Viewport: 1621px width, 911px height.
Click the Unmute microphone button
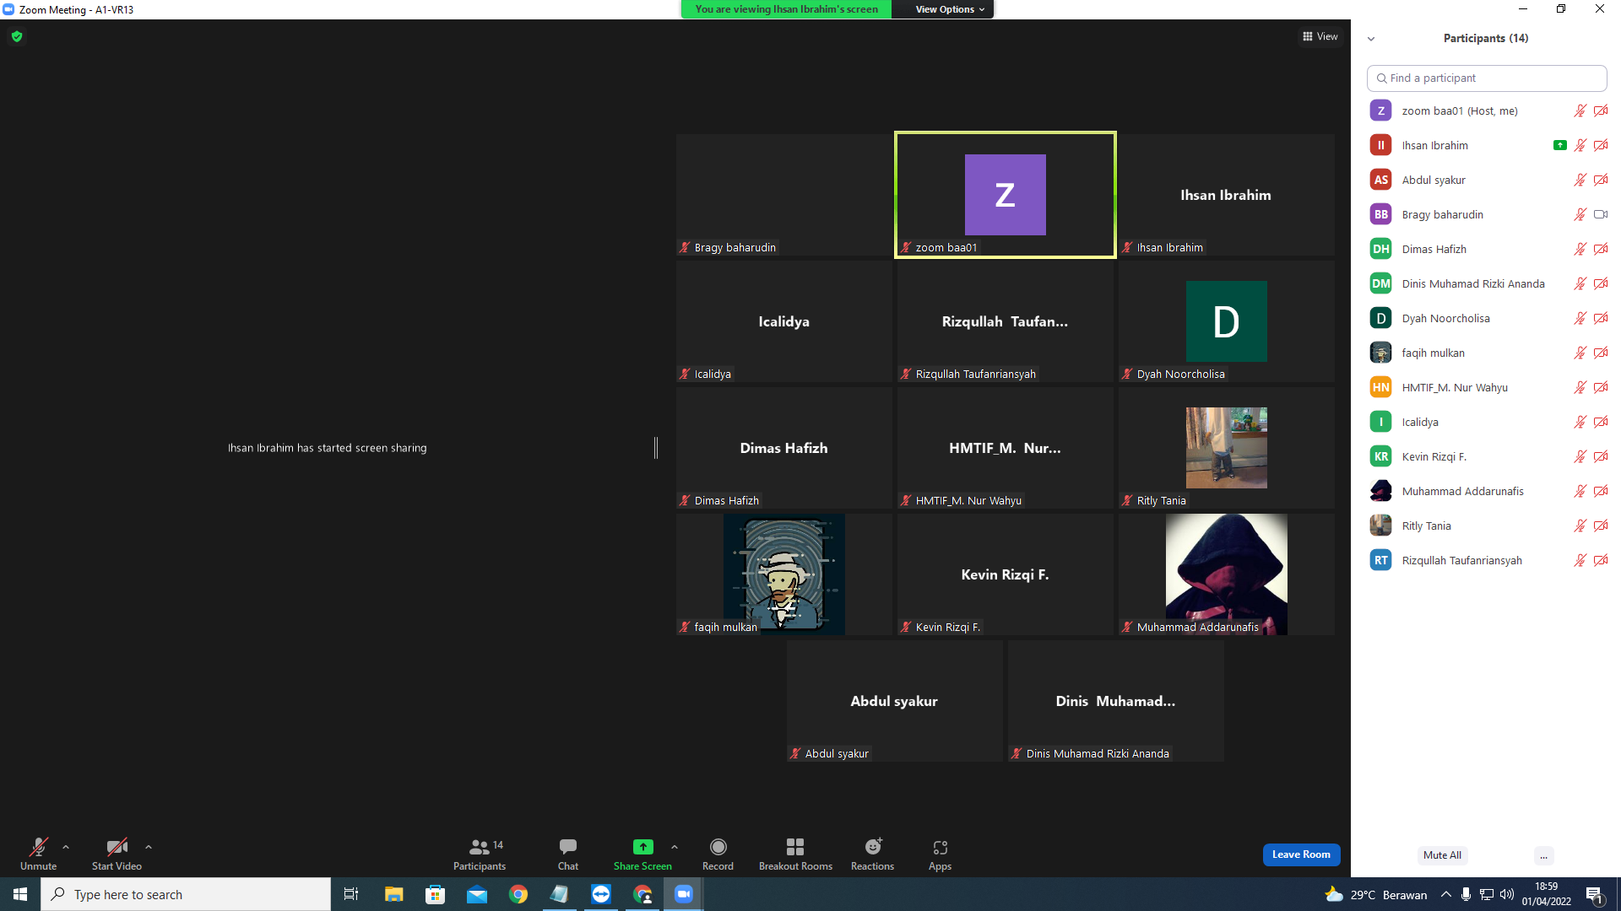(38, 854)
